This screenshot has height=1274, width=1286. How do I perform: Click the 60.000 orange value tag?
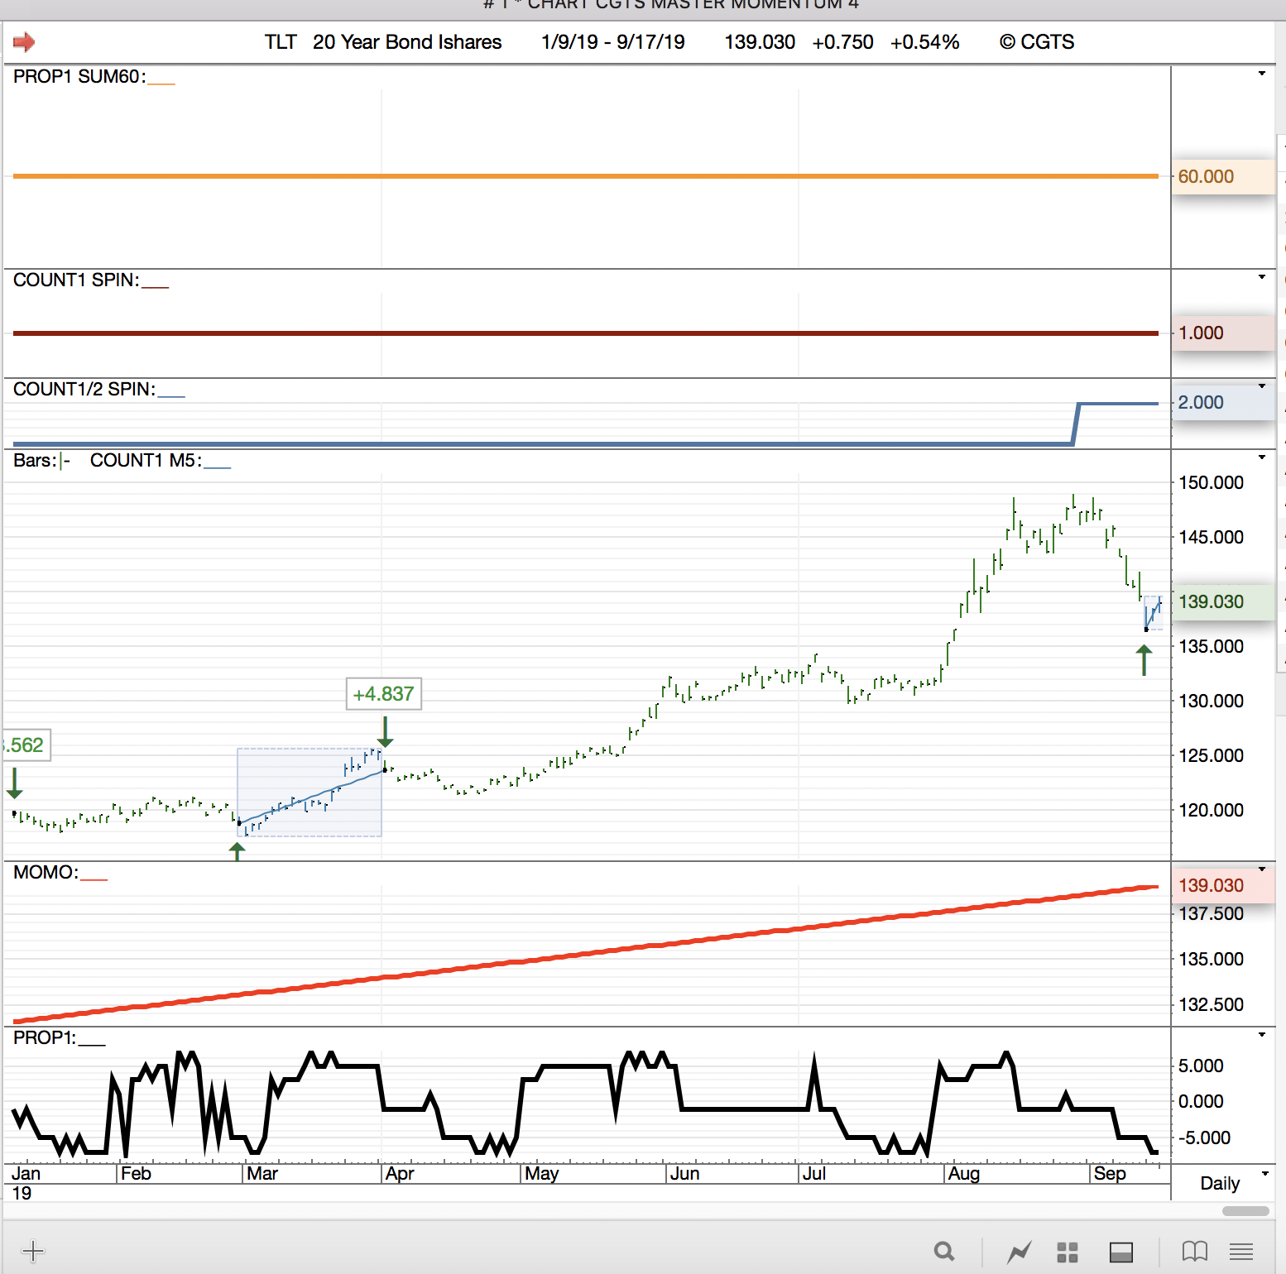tap(1222, 176)
